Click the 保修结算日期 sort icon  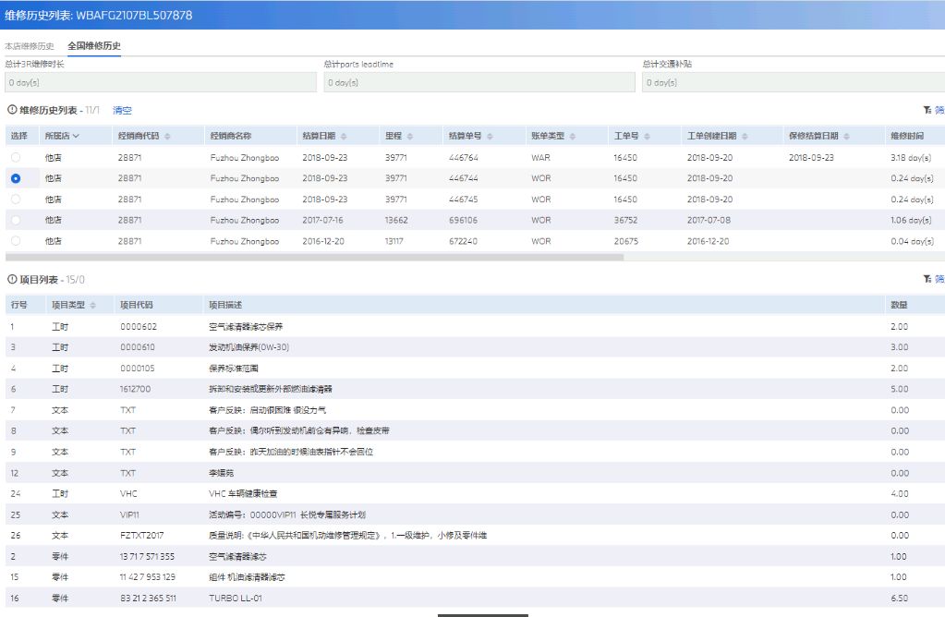[x=847, y=137]
